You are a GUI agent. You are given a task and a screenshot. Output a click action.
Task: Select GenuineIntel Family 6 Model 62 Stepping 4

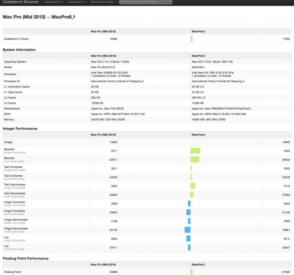(218, 81)
